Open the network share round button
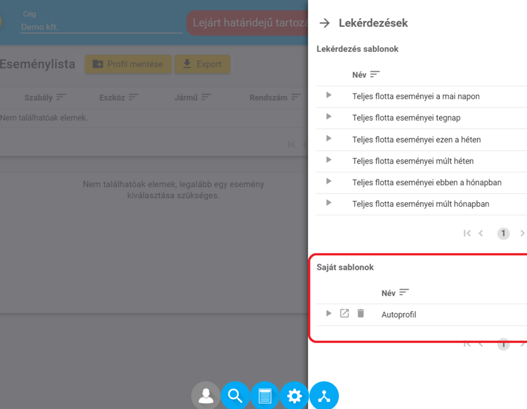The image size is (527, 409). coord(324,396)
